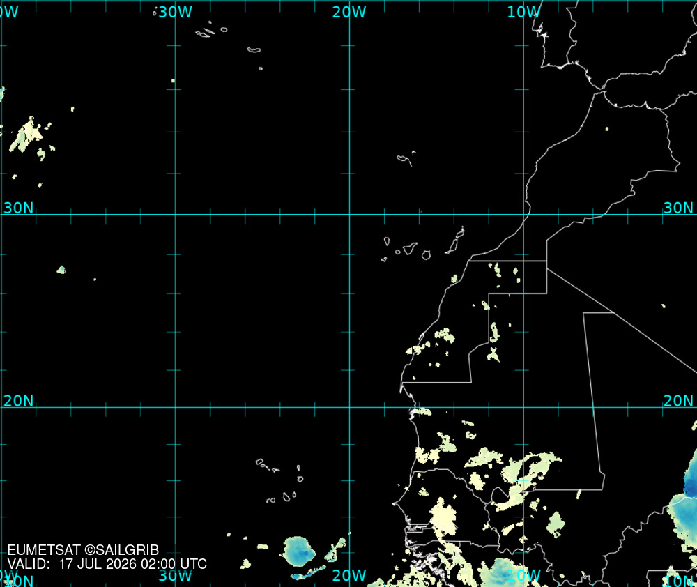
Task: Click the 'EUMETSAT ©SAILGRIB' credit text
Action: coord(83,550)
